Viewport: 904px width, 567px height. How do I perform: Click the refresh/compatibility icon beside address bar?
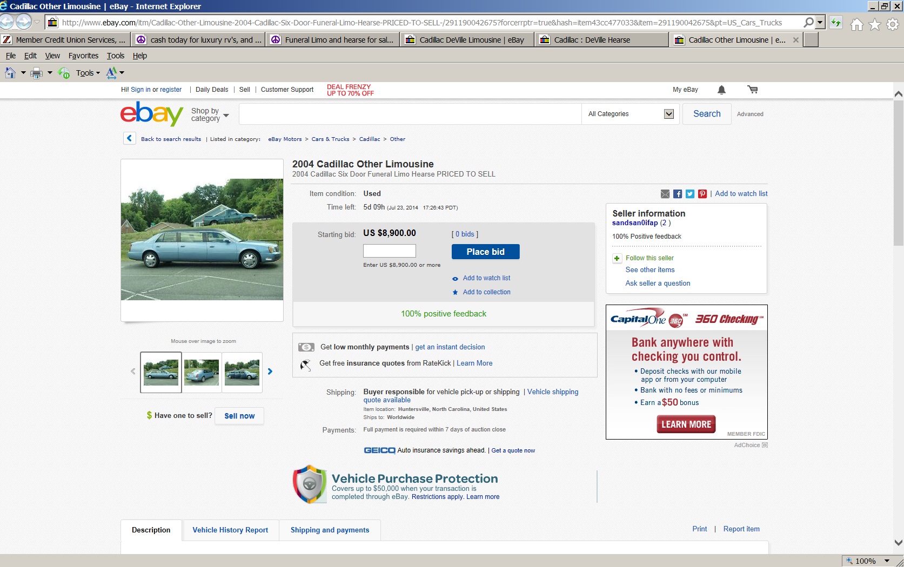coord(836,23)
